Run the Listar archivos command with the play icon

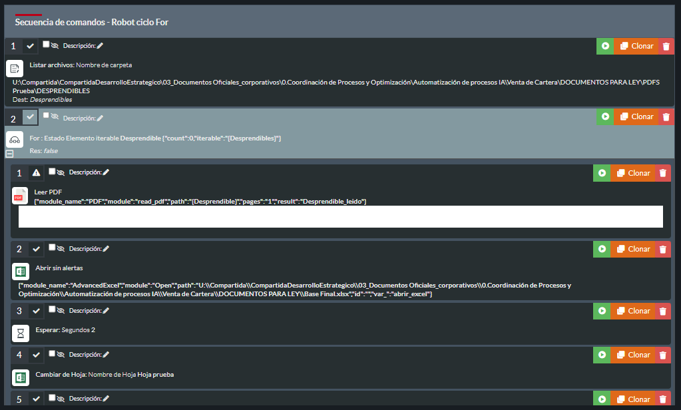pos(605,46)
